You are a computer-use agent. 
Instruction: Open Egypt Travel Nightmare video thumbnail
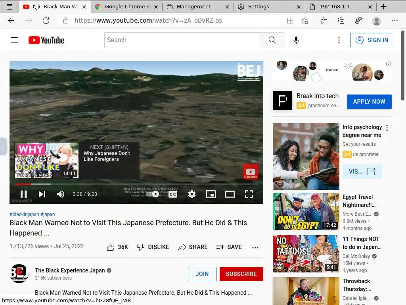click(x=306, y=212)
